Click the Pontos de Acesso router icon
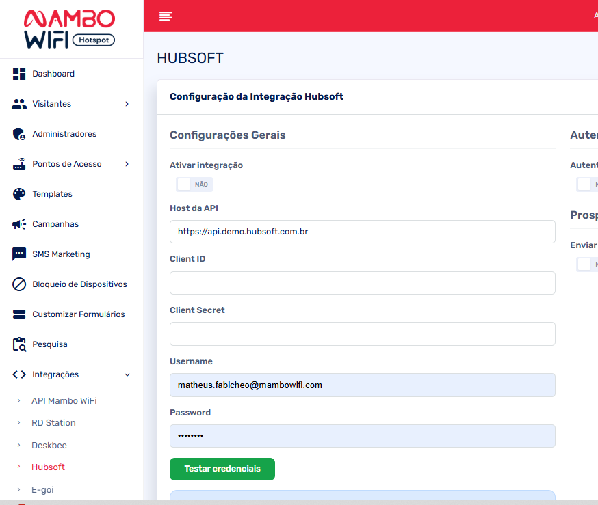 pyautogui.click(x=19, y=164)
